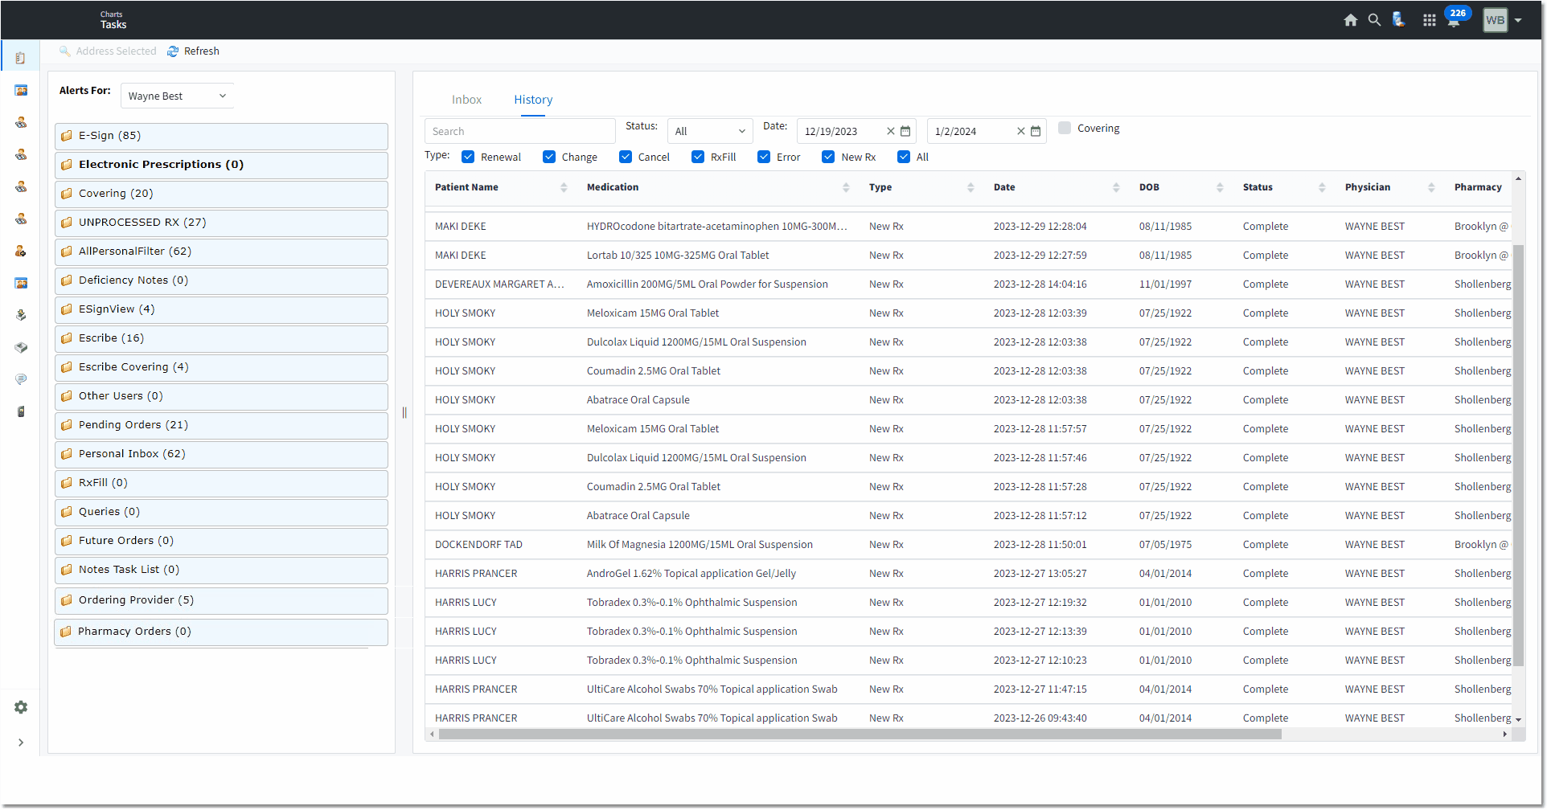The height and width of the screenshot is (810, 1547).
Task: Switch to the Inbox tab
Action: point(466,100)
